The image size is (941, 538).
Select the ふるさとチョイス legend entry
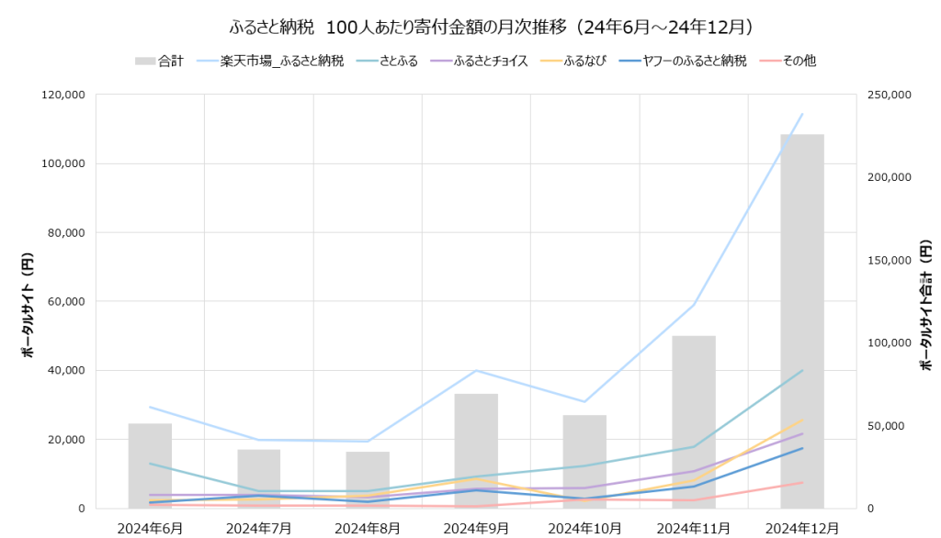coord(479,61)
